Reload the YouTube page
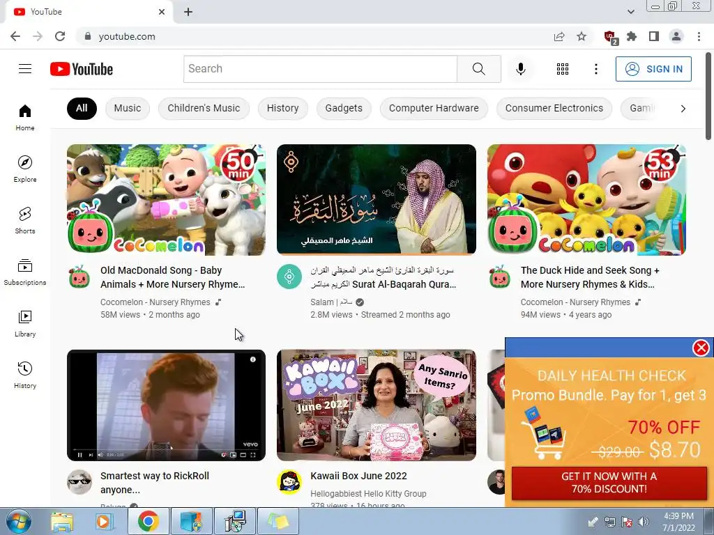Screen dimensions: 714x535 tap(60, 36)
